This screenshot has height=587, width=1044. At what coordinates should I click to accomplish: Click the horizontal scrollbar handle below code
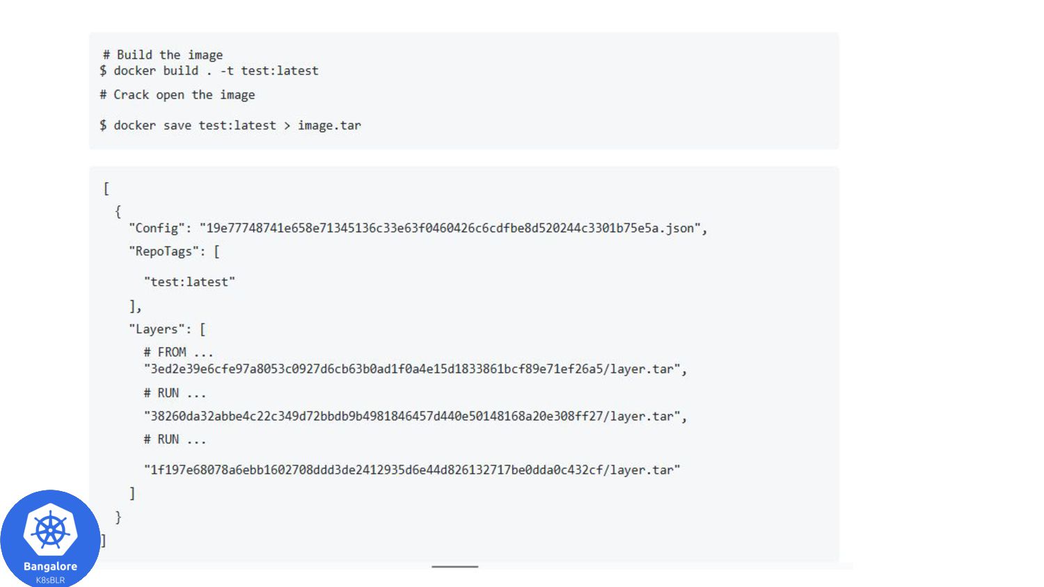click(454, 567)
